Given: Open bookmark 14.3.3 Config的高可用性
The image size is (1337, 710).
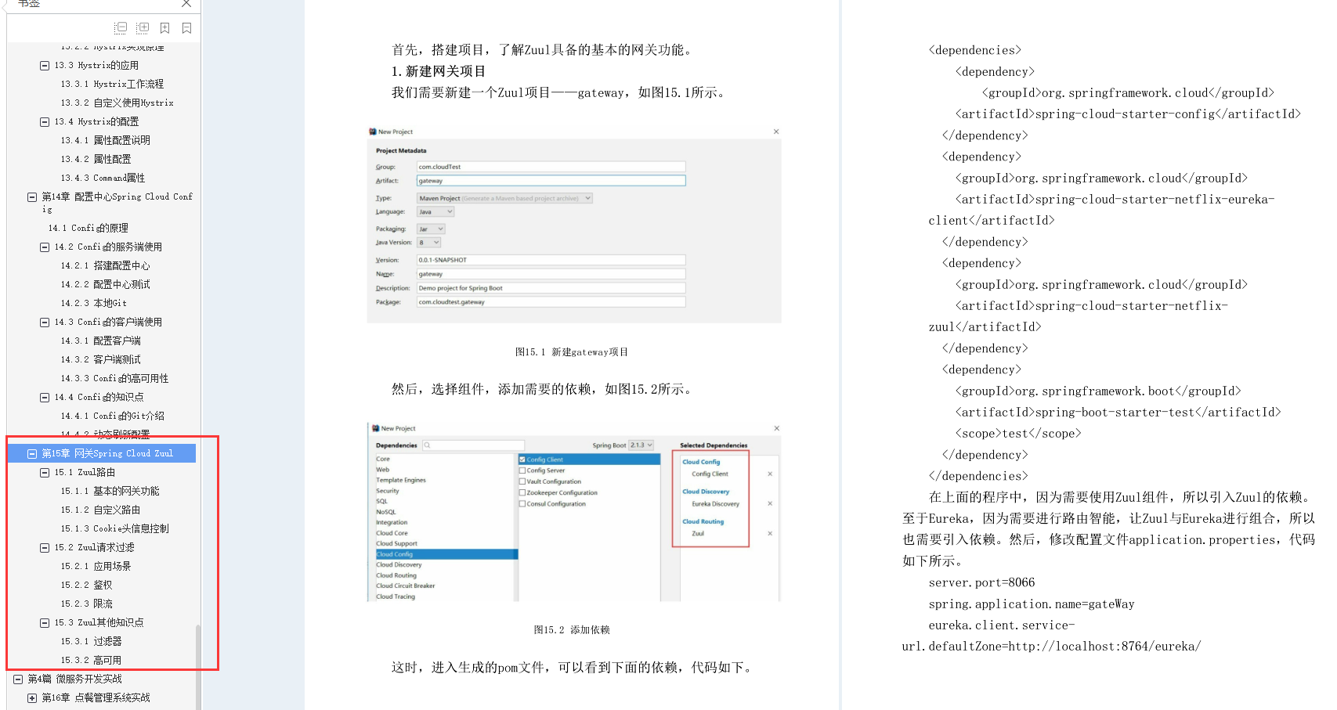Looking at the screenshot, I should coord(114,378).
